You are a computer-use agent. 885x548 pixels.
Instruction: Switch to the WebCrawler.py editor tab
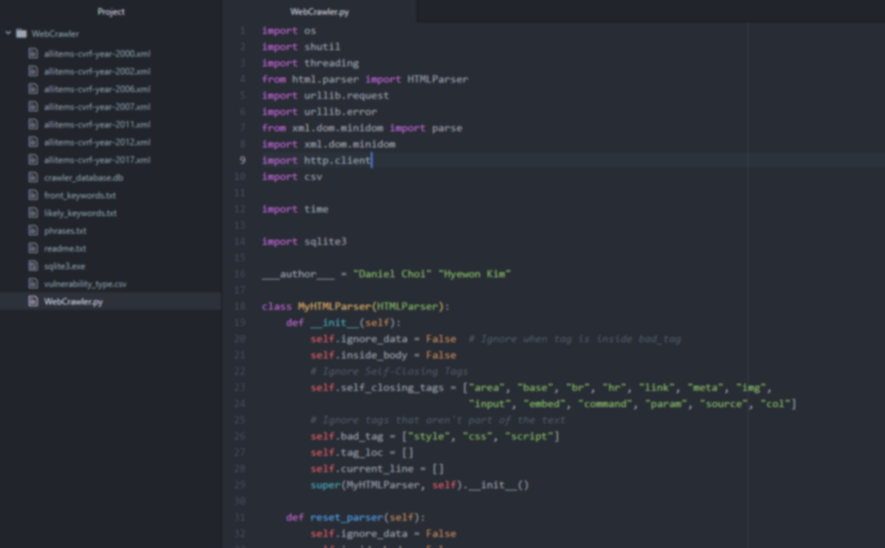point(319,12)
